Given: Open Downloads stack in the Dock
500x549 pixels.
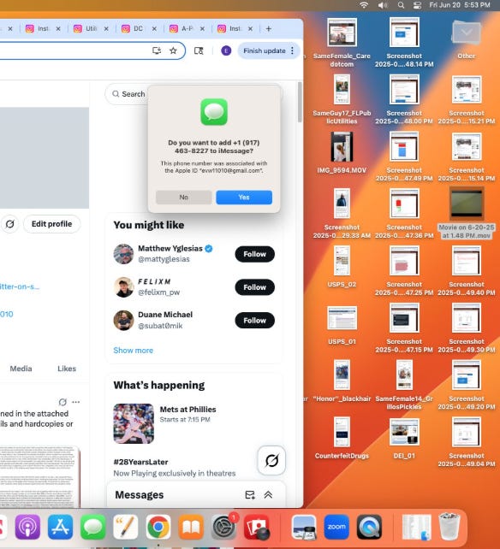Looking at the screenshot, I should tap(417, 527).
